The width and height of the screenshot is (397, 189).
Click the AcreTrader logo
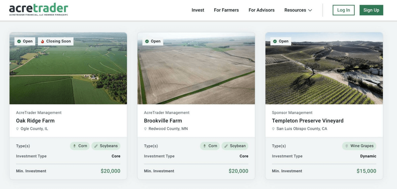click(x=39, y=10)
